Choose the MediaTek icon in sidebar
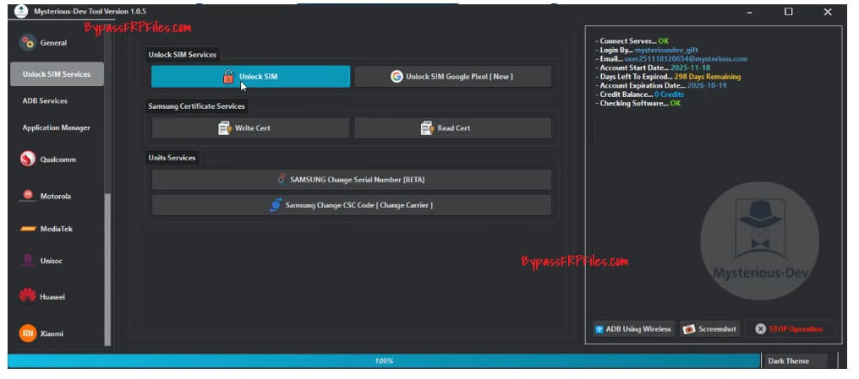This screenshot has height=379, width=859. (28, 229)
